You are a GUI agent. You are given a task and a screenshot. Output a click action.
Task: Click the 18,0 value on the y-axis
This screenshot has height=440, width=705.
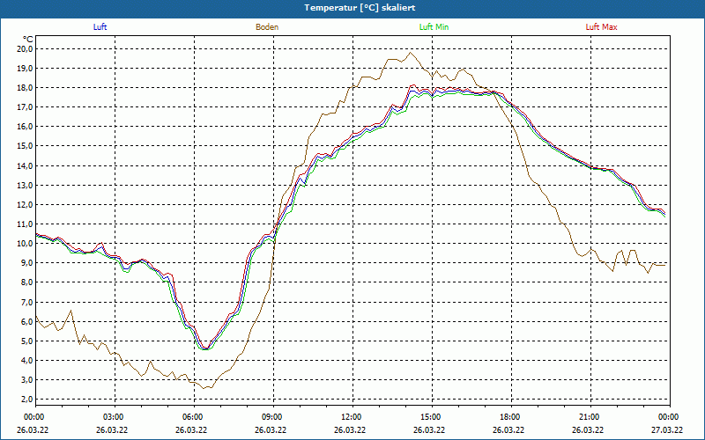click(25, 87)
